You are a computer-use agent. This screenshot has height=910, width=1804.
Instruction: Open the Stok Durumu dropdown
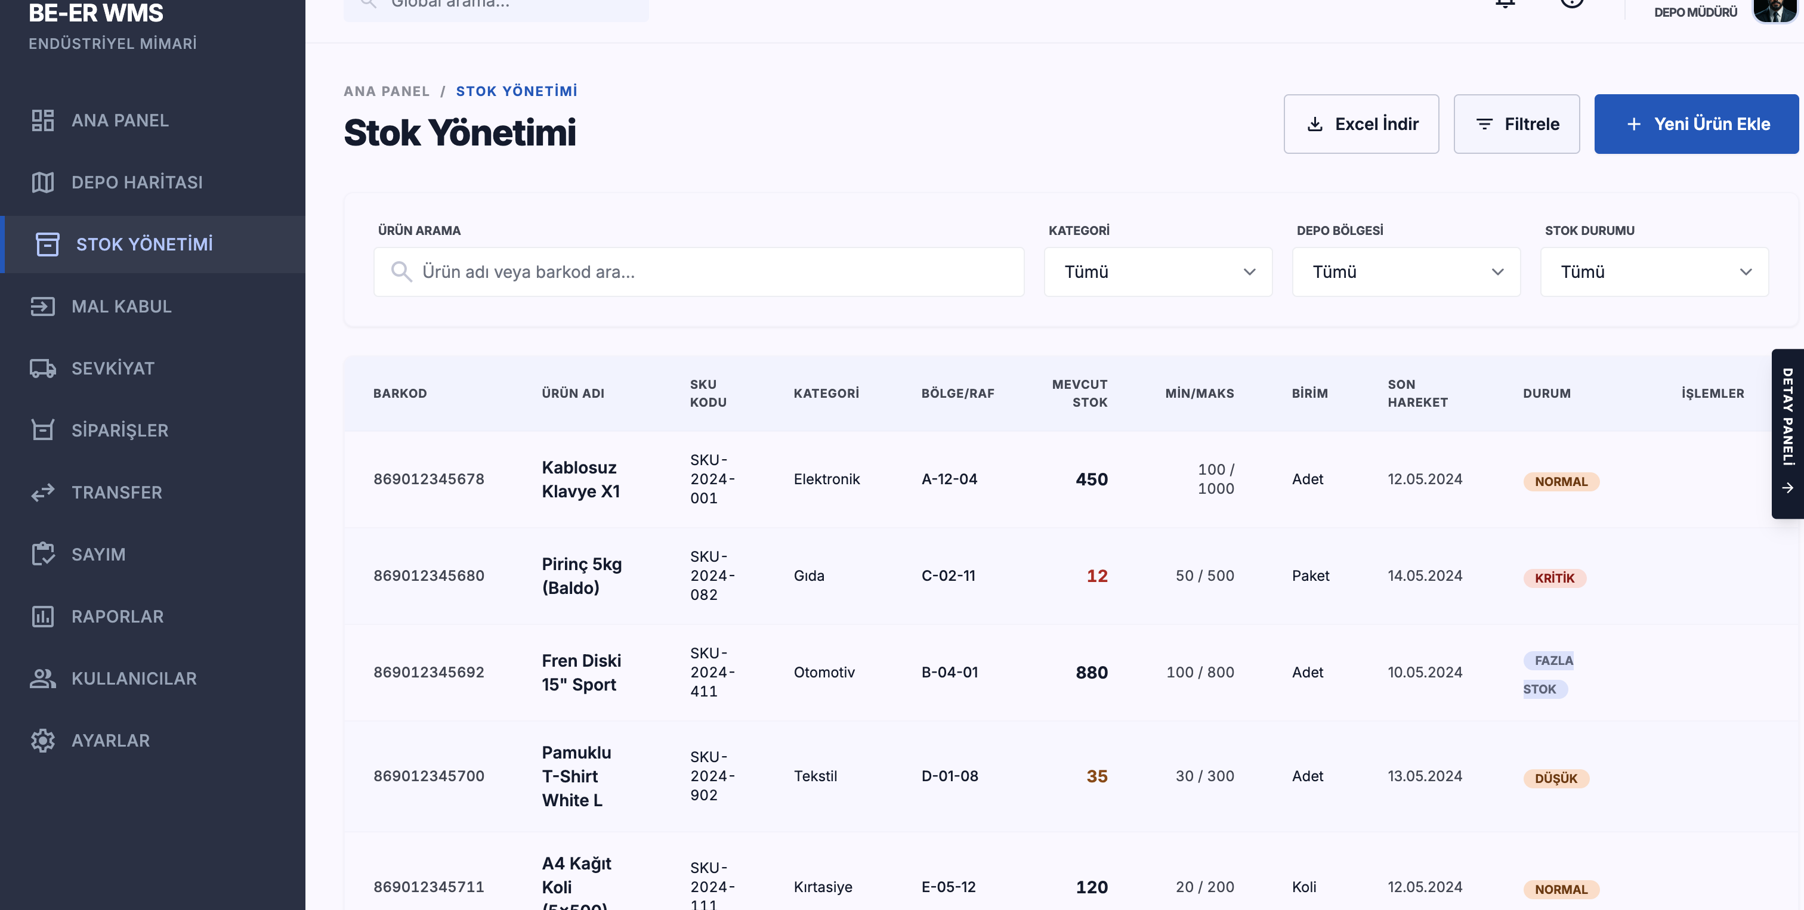point(1654,271)
